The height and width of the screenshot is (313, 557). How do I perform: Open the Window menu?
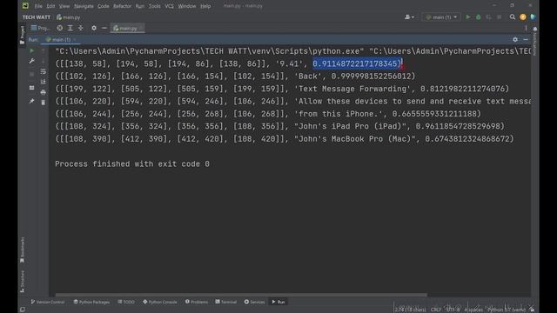coord(187,6)
